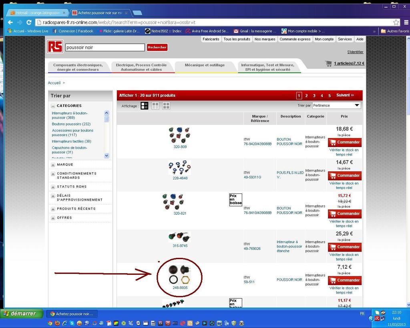Viewport: 410px width, 328px height.
Task: Open the Trier par Pertinence dropdown
Action: point(336,105)
